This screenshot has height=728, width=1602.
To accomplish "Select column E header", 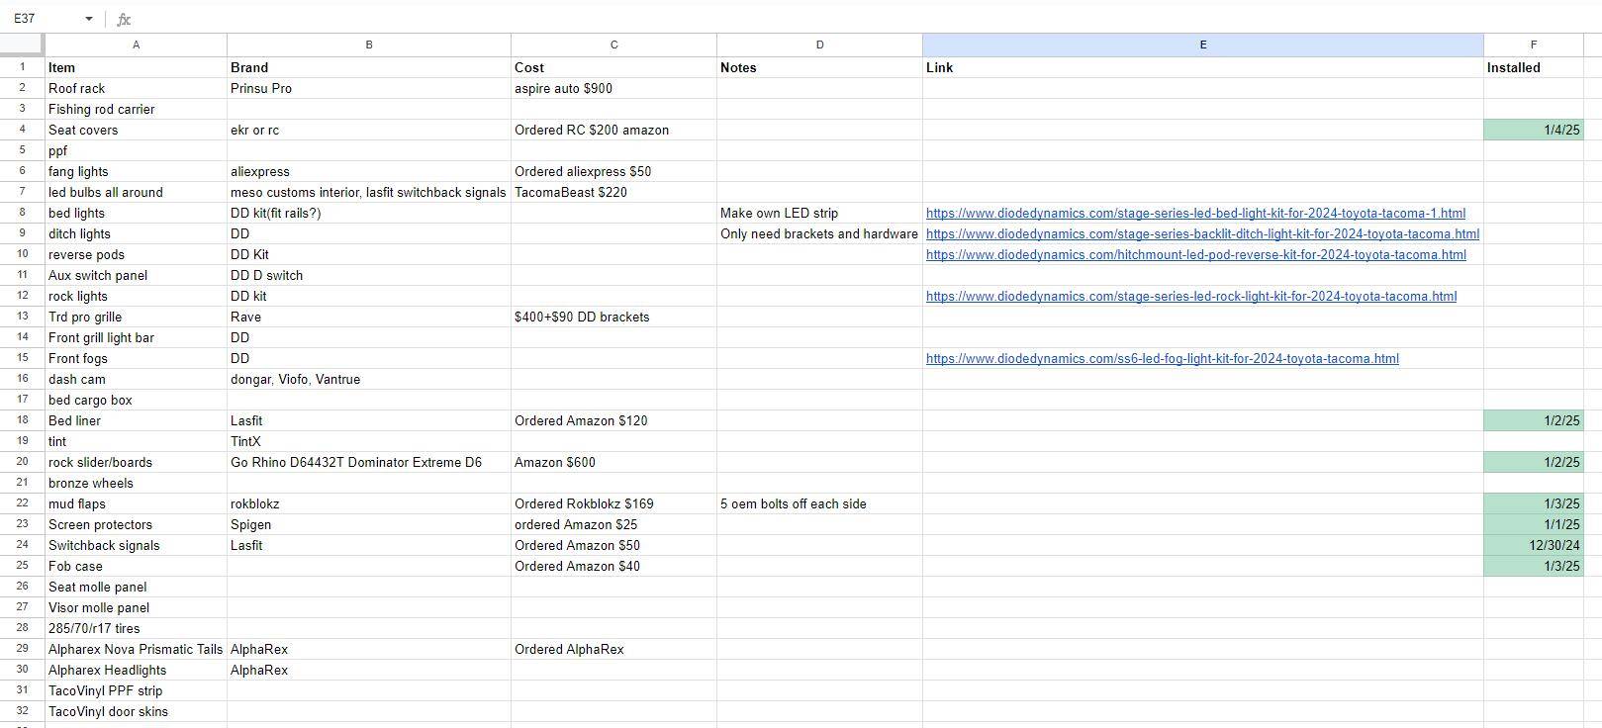I will point(1203,45).
